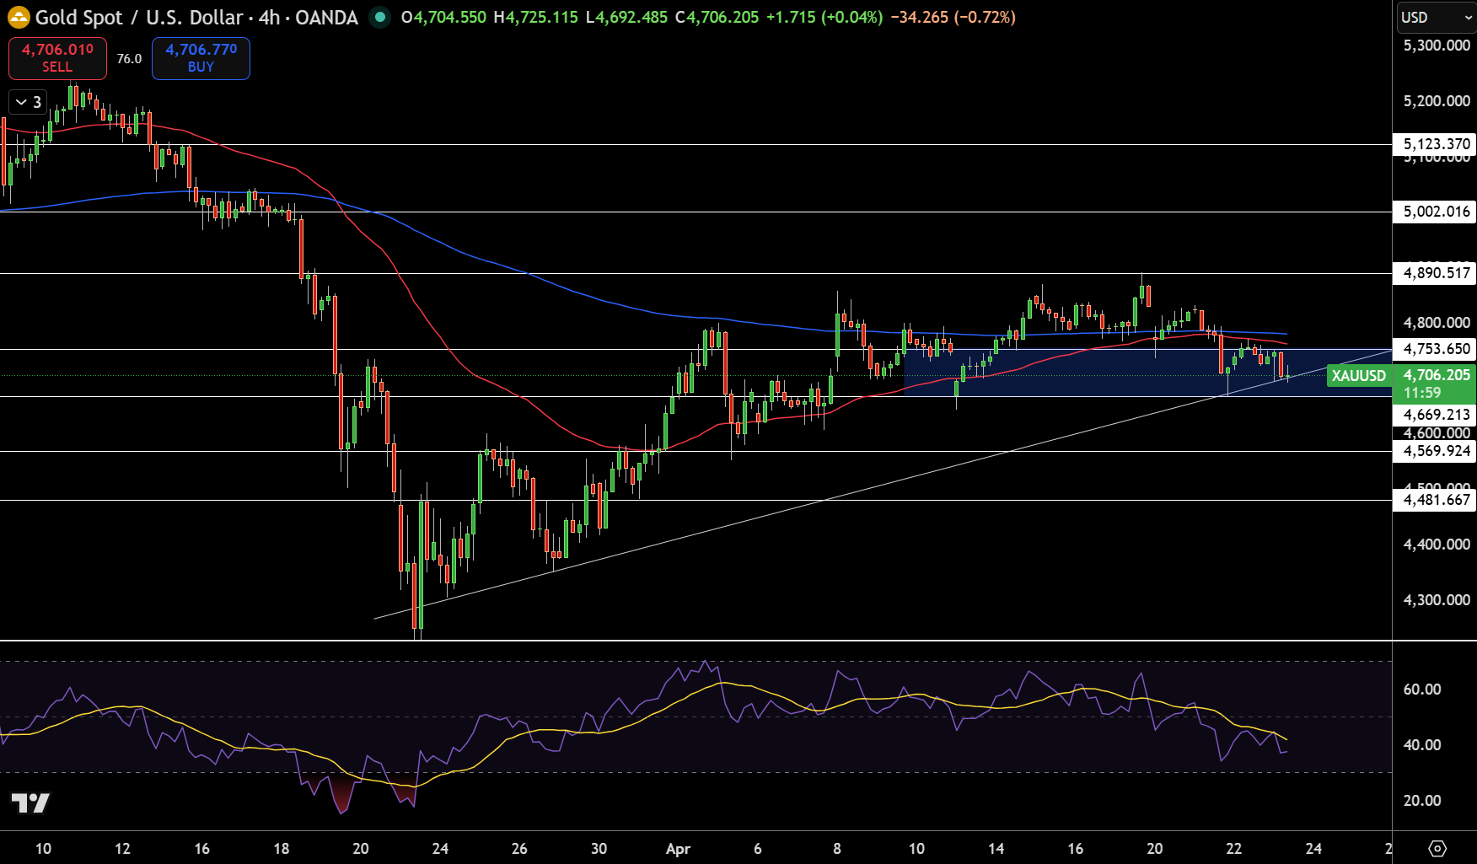Select the 4,481.667 price level label
Screen dimensions: 1477x864
click(1435, 500)
